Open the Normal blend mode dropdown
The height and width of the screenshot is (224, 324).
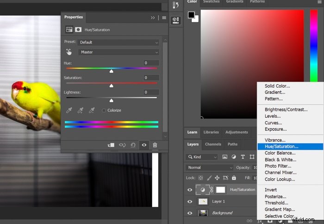(209, 168)
